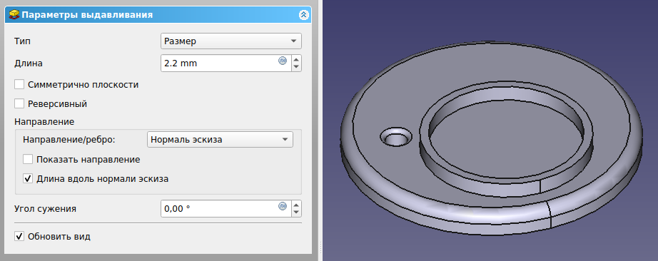Open the Нормаль эскиза direction dropdown
The height and width of the screenshot is (261, 658).
coord(220,139)
